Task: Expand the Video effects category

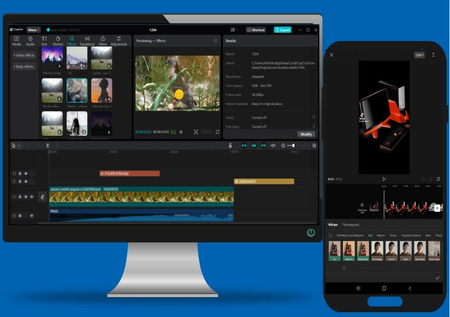Action: pos(24,56)
